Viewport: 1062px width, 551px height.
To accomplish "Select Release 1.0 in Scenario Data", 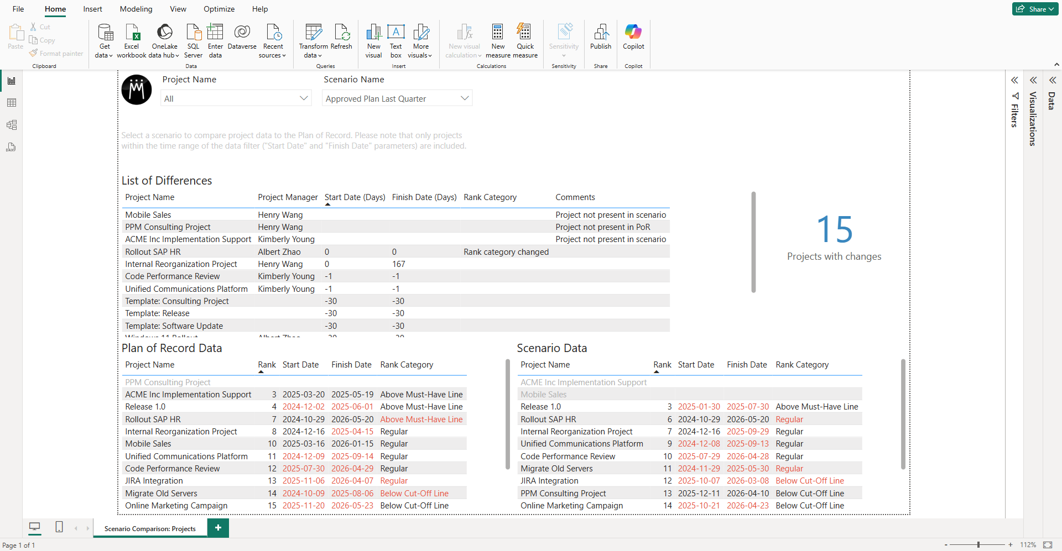I will click(x=690, y=407).
